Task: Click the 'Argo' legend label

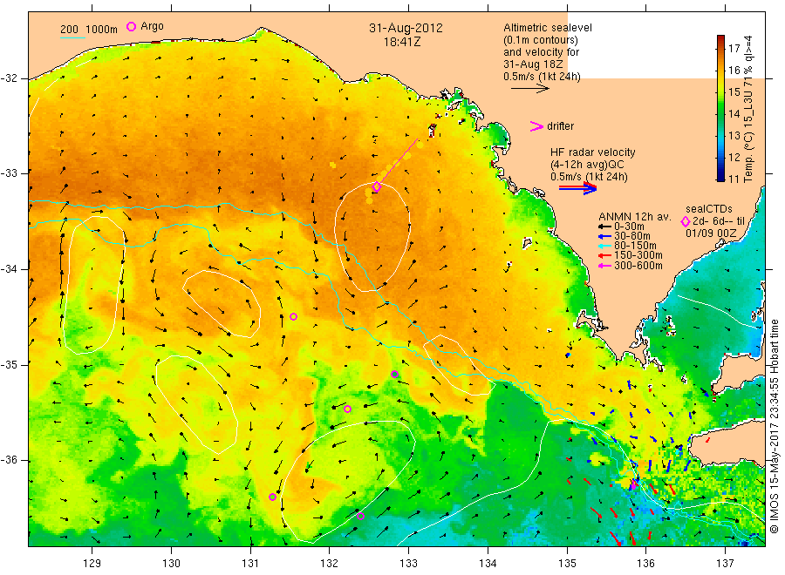Action: (152, 26)
